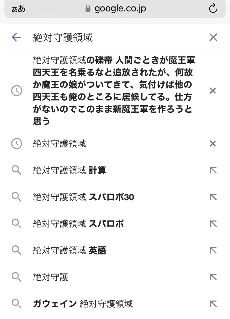
Task: Remove the long 磔帝 history suggestion
Action: pos(212,91)
